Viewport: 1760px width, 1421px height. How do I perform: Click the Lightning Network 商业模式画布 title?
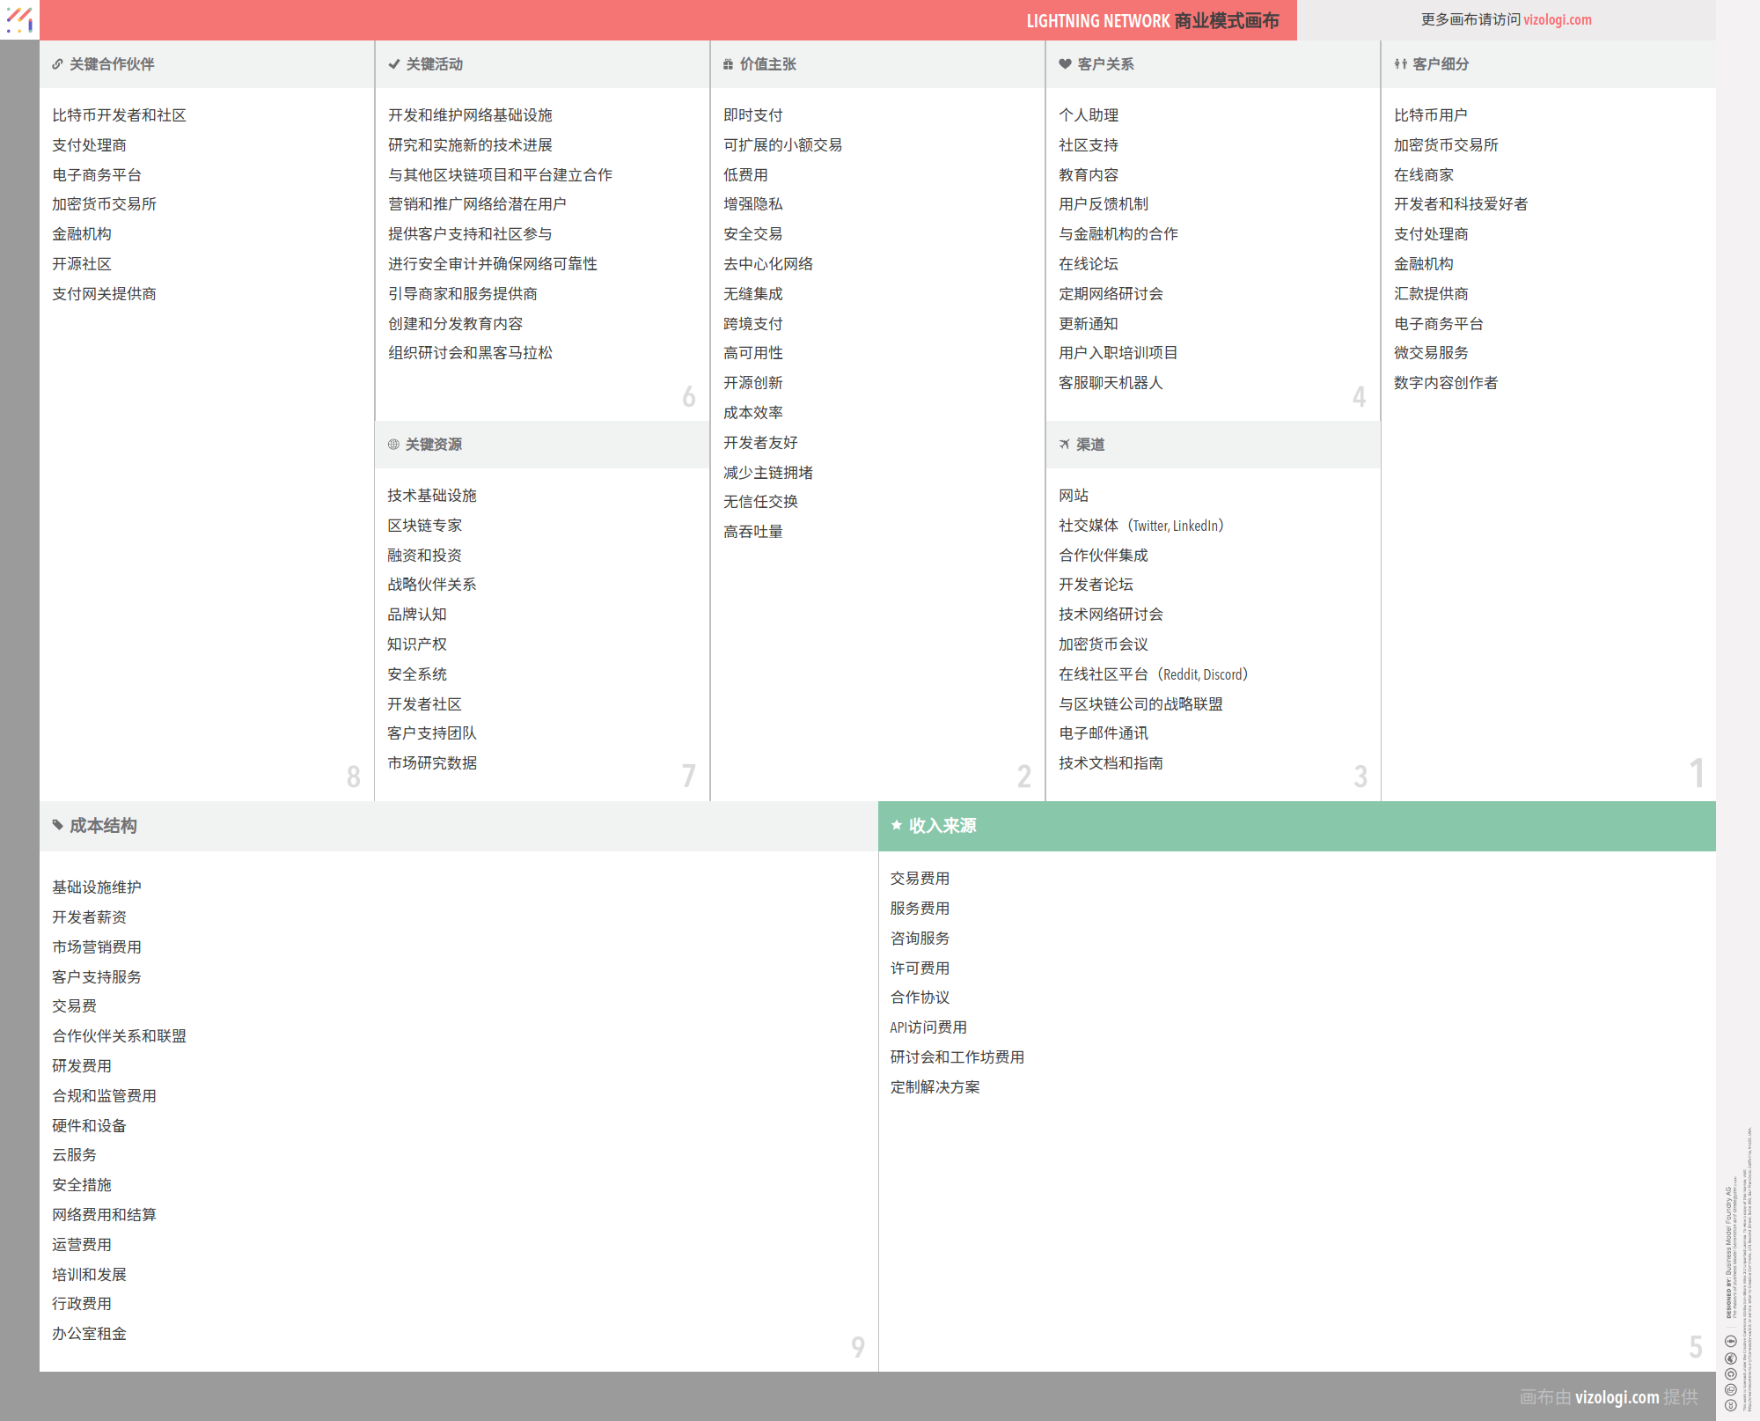1152,20
